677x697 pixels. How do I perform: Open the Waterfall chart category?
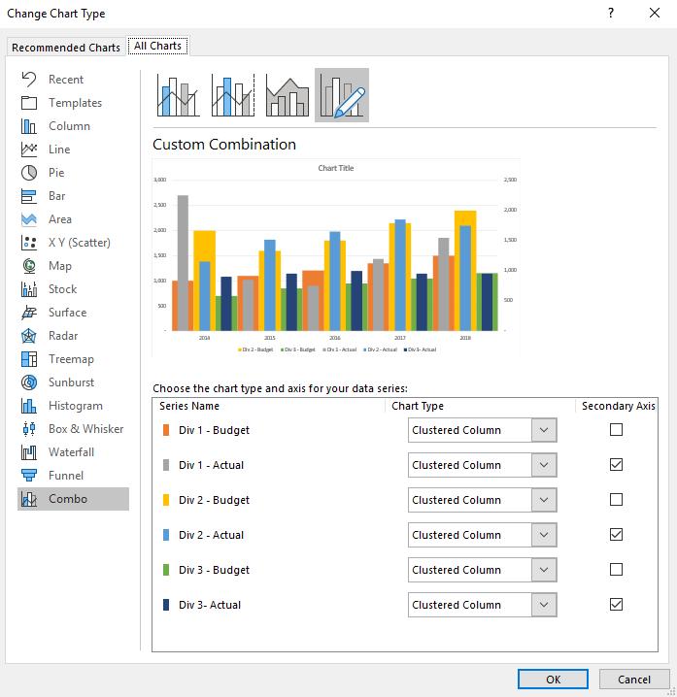73,452
